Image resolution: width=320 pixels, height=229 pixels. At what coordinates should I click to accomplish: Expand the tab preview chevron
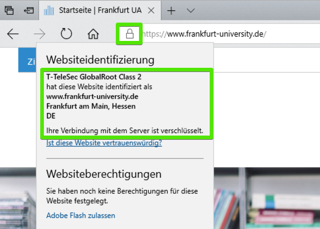tap(191, 10)
